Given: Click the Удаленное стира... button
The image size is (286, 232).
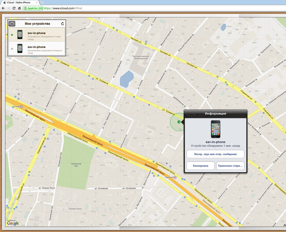Looking at the screenshot, I should click(230, 166).
